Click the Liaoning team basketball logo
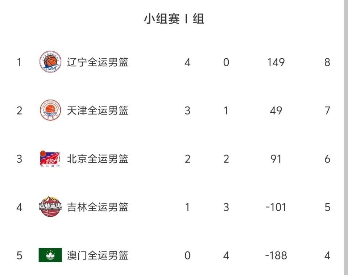 pyautogui.click(x=50, y=62)
